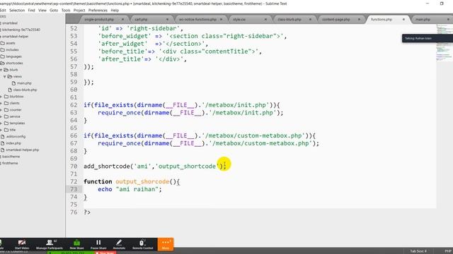Open the Tools menu

pos(66,10)
